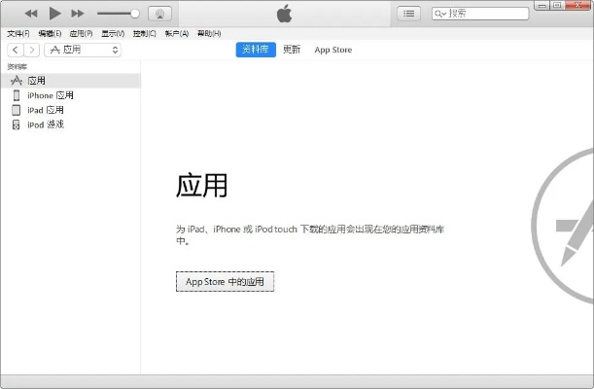Viewport: 594px width, 389px height.
Task: Close the iTunes window
Action: (578, 5)
